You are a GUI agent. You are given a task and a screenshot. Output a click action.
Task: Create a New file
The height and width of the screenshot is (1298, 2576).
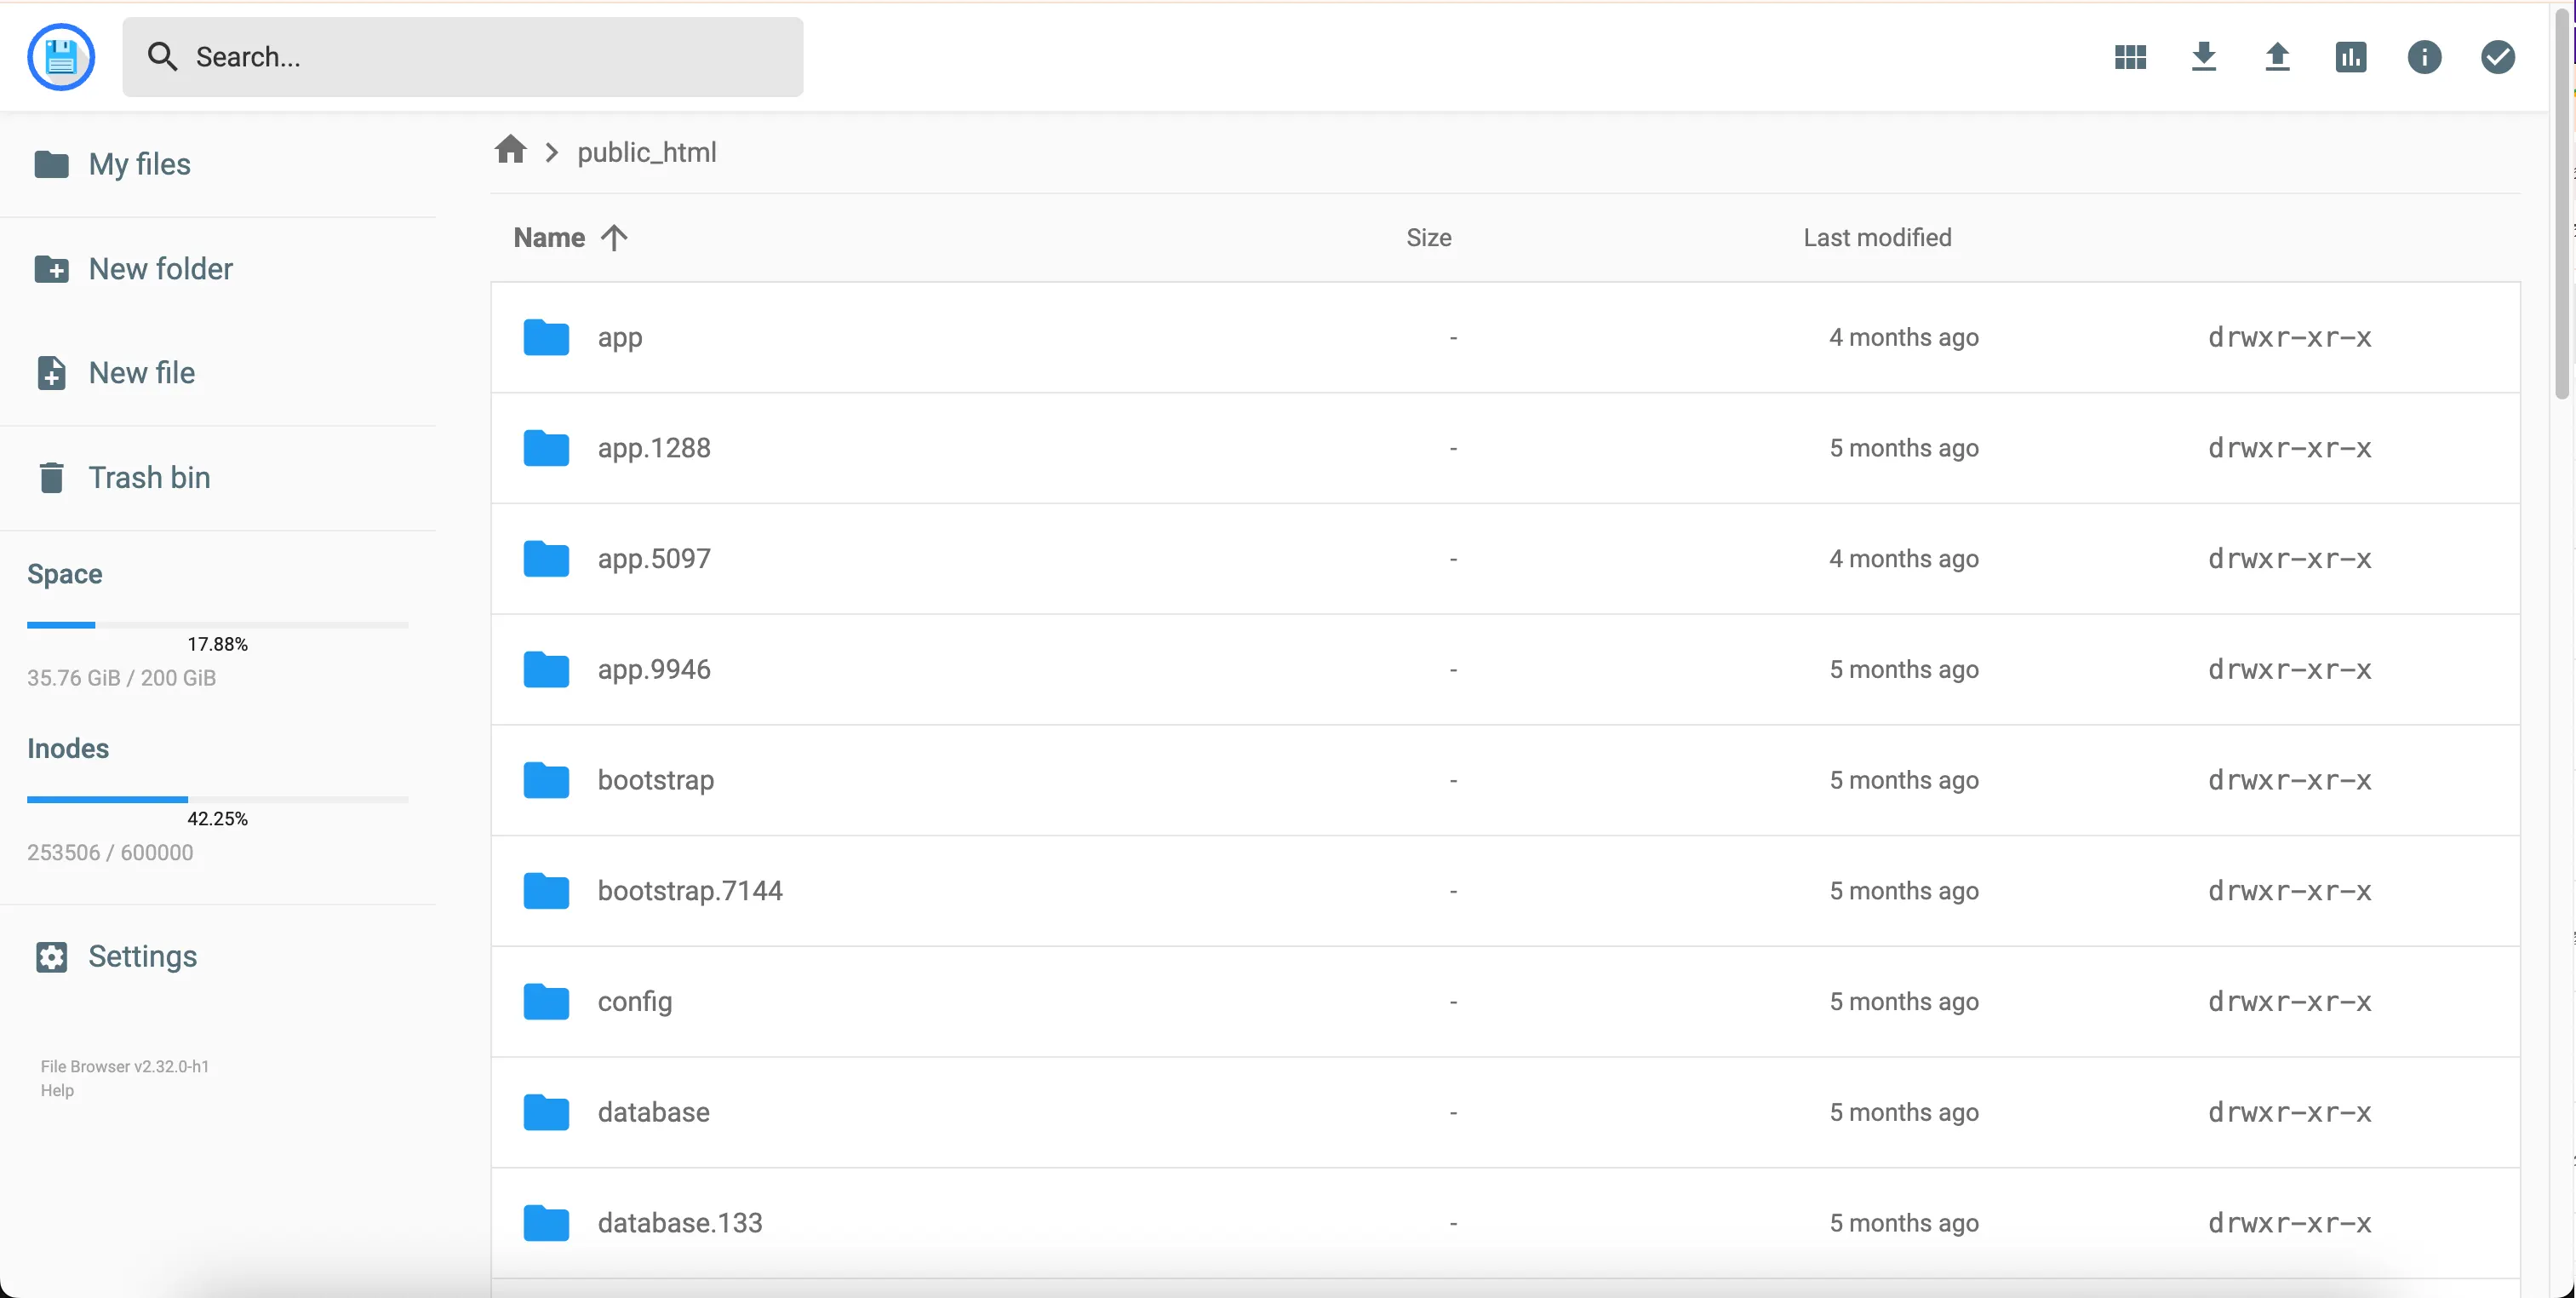141,373
